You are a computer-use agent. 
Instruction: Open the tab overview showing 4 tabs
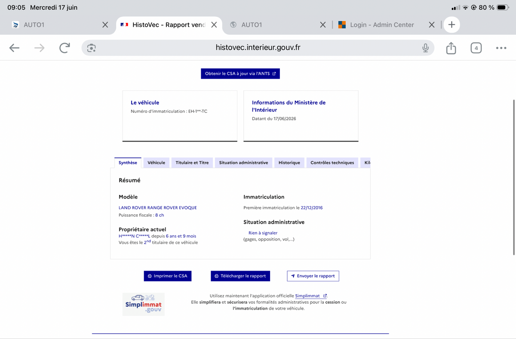(476, 48)
